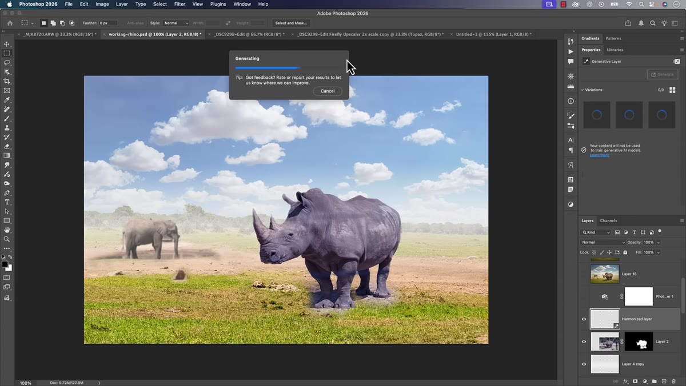
Task: Click the new adjustment layer icon
Action: pos(645,381)
